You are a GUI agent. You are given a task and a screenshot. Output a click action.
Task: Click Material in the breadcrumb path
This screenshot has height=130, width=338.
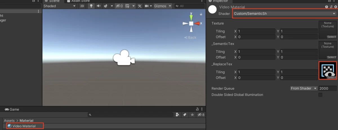point(26,120)
